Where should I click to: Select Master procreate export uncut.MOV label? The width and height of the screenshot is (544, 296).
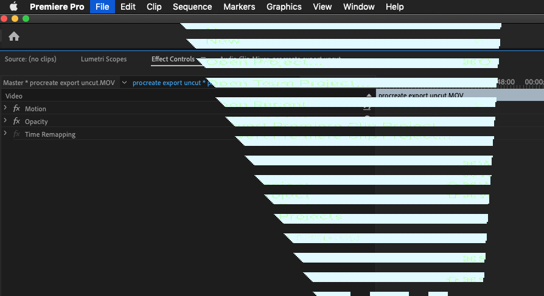click(59, 83)
